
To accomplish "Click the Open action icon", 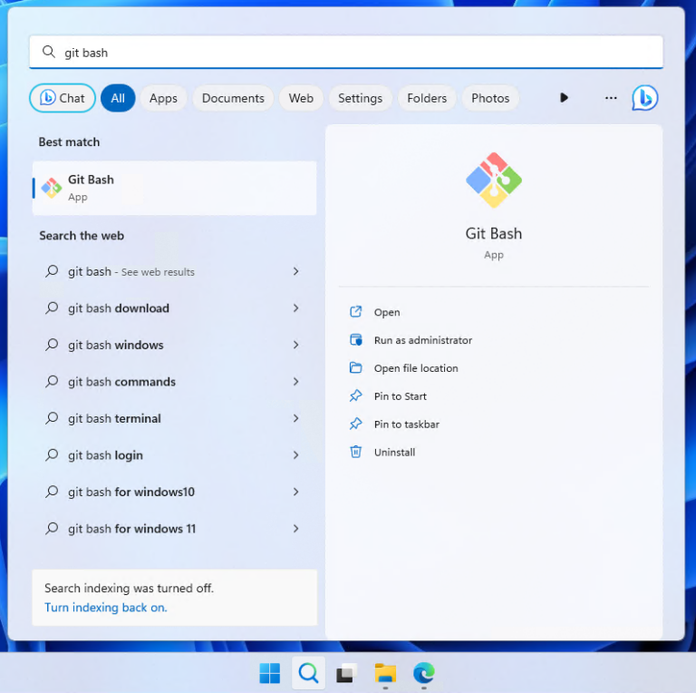I will click(x=356, y=312).
